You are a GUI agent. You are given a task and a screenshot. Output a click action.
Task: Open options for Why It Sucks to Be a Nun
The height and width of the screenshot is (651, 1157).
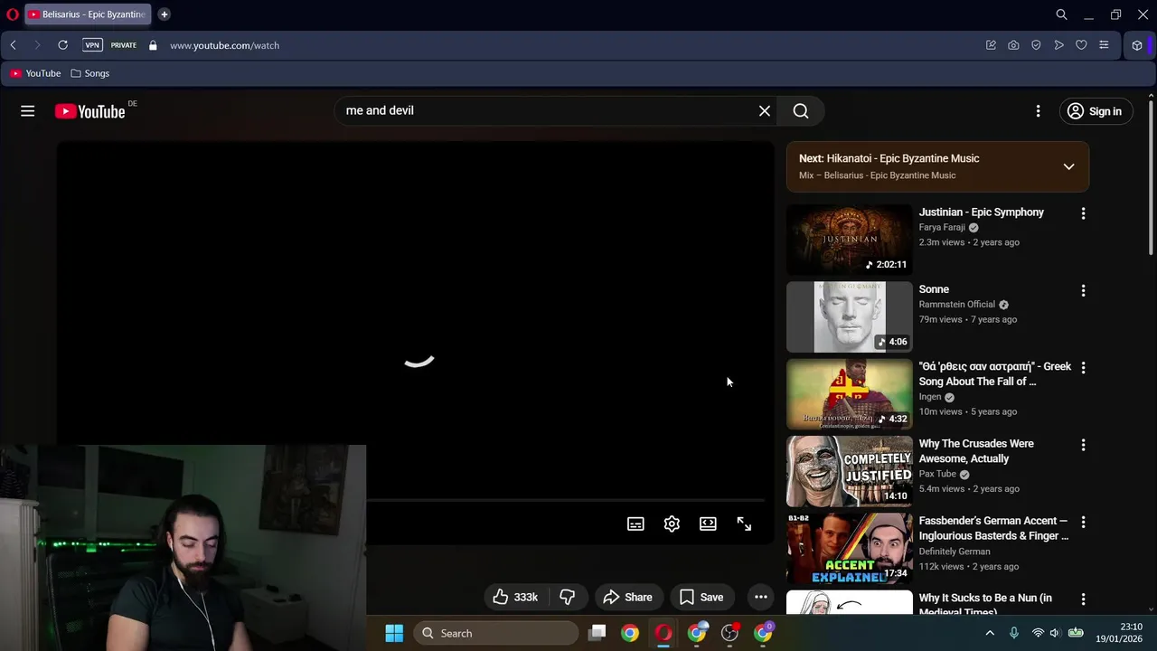coord(1083,599)
